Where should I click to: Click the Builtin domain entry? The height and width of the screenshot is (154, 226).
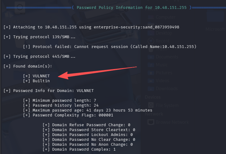pos(41,81)
